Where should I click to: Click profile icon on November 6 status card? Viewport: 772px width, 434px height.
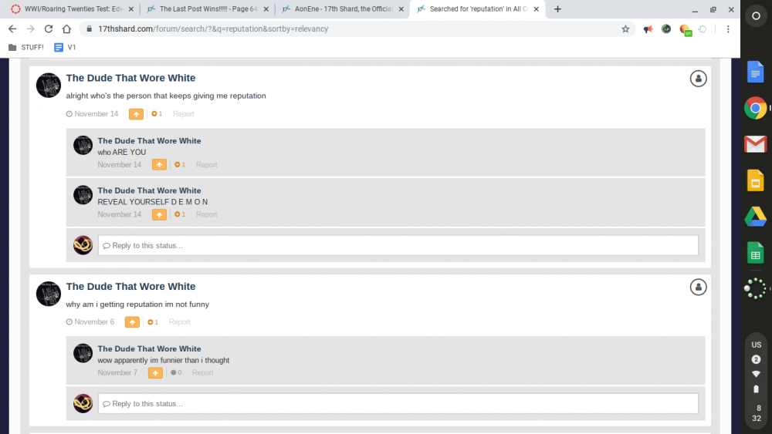[698, 287]
